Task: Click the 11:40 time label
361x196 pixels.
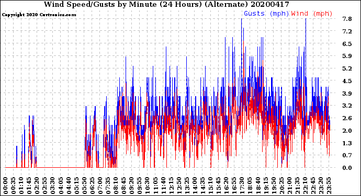Action: pos(163,186)
